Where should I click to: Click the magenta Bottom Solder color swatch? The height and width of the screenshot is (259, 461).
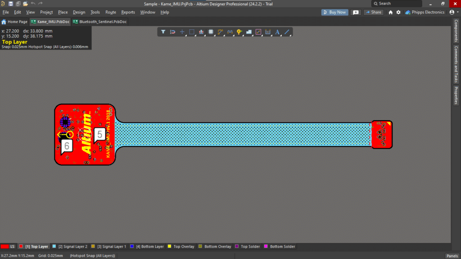266,246
